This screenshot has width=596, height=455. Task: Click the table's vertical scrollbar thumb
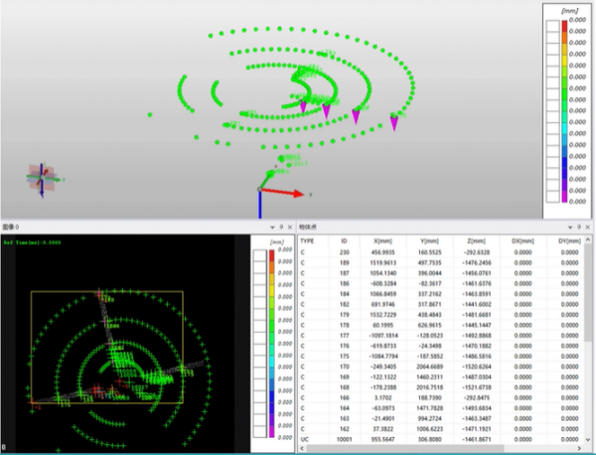pos(588,293)
